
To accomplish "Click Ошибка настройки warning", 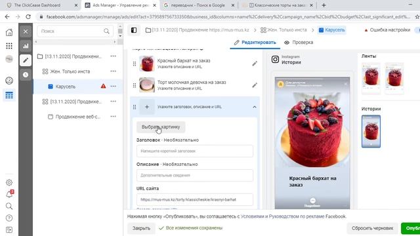I will 387,30.
